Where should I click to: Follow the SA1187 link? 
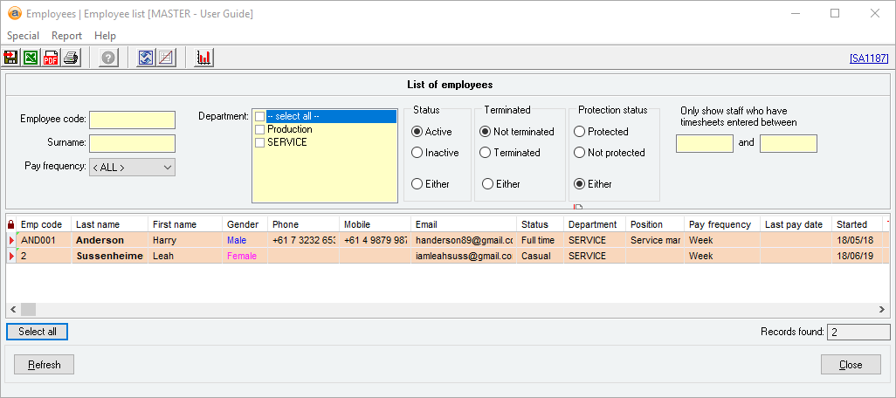868,58
